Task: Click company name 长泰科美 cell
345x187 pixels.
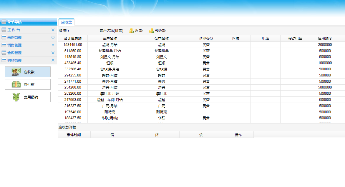Action: pyautogui.click(x=162, y=51)
